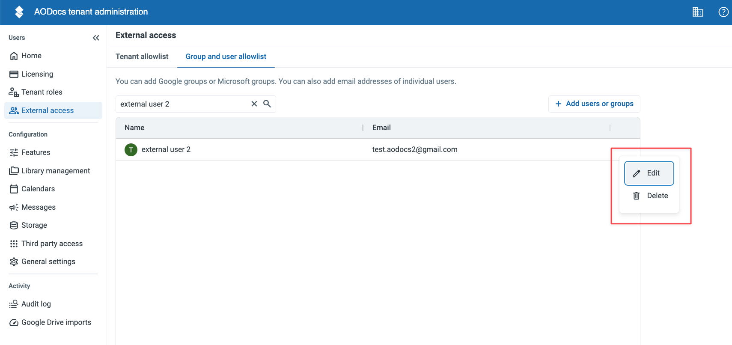
Task: Open the domain building icon in header
Action: point(698,12)
